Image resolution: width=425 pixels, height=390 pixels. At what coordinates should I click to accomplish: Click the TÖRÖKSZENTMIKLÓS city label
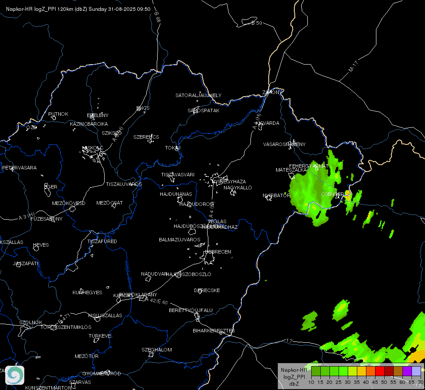coord(66,327)
